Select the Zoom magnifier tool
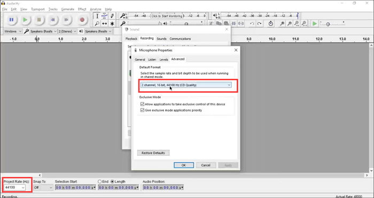The height and width of the screenshot is (198, 374). 97,23
